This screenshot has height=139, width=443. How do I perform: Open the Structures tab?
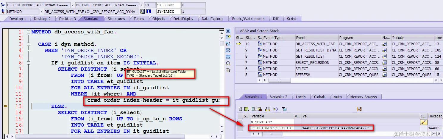(x=116, y=19)
